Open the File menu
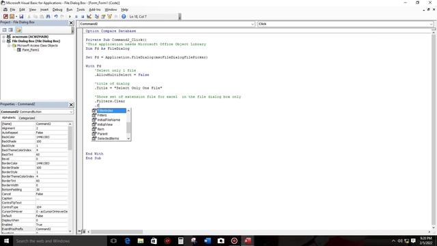 pyautogui.click(x=12, y=10)
